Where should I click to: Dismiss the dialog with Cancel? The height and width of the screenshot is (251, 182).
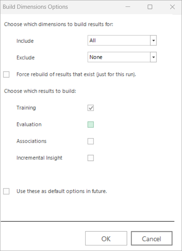click(x=151, y=238)
